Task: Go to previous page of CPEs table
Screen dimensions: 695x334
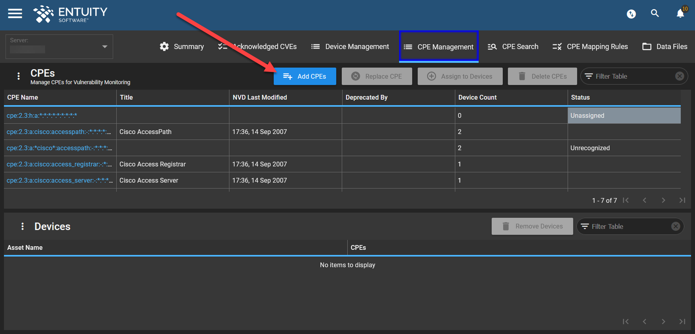Action: (x=644, y=200)
